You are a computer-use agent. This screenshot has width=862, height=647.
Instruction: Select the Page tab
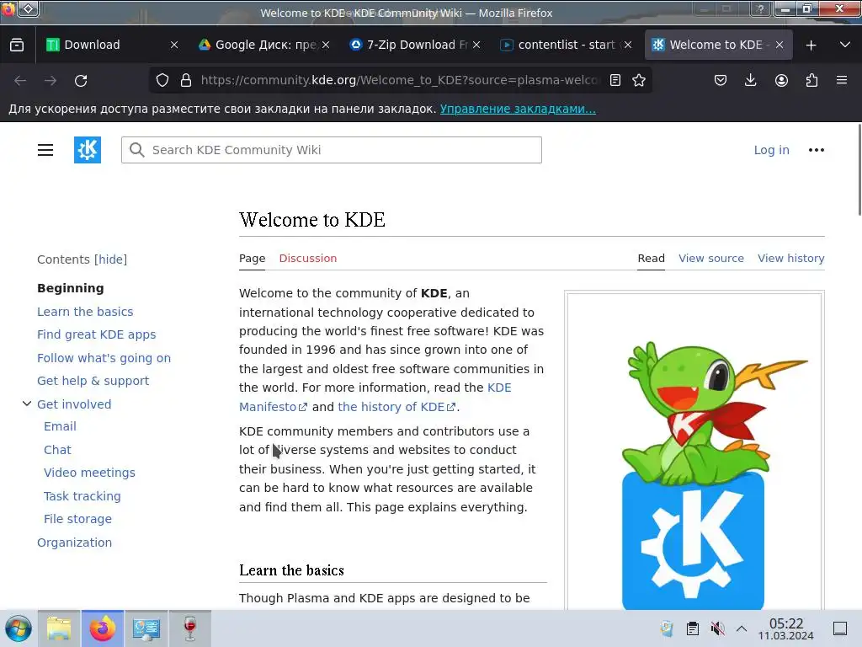coord(253,258)
